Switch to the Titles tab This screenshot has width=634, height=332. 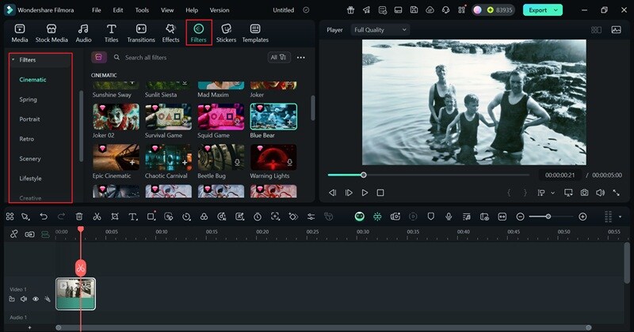pos(111,33)
